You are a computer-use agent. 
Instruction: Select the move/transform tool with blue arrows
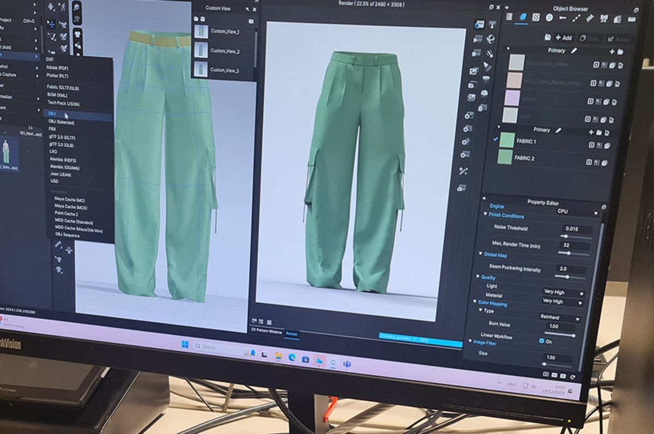pos(52,24)
